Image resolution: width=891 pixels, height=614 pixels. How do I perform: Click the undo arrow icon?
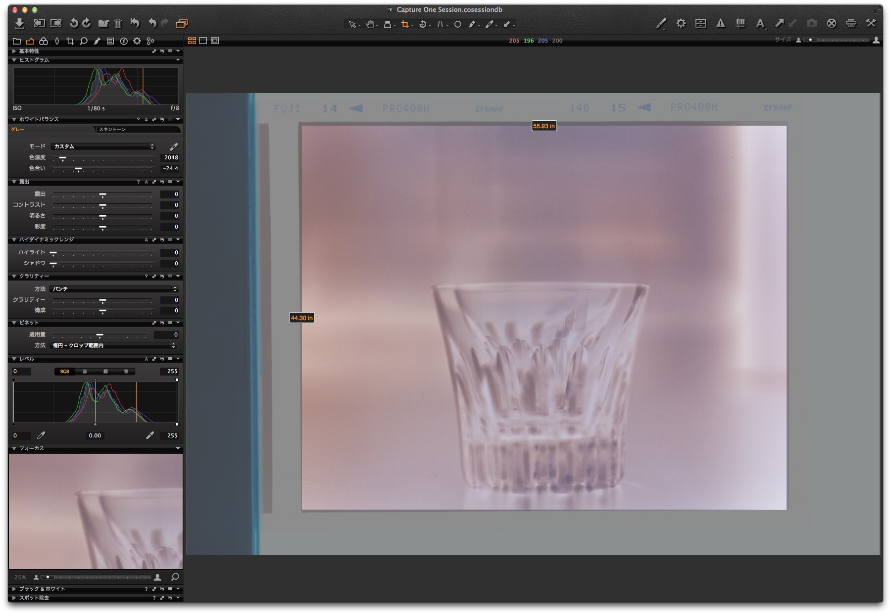[x=152, y=23]
